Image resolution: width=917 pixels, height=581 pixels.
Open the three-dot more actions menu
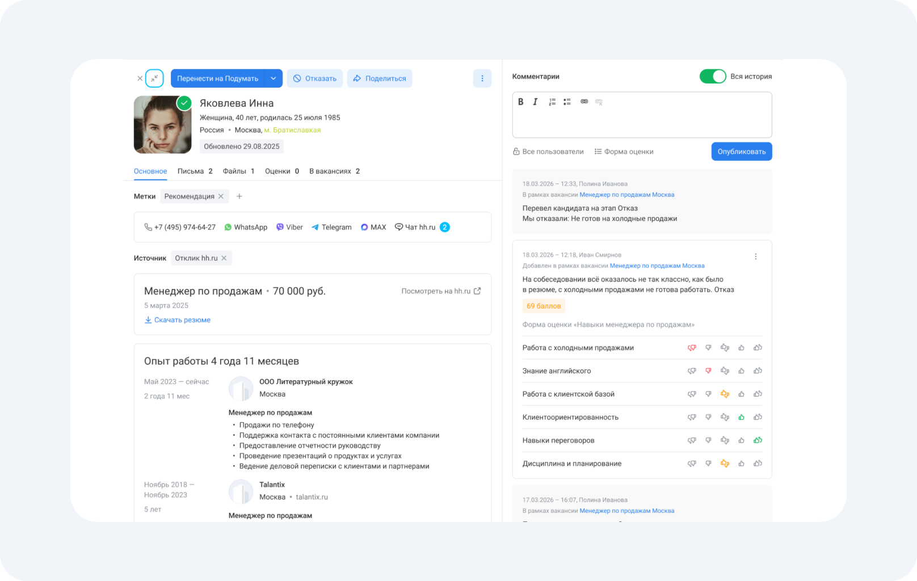(482, 78)
